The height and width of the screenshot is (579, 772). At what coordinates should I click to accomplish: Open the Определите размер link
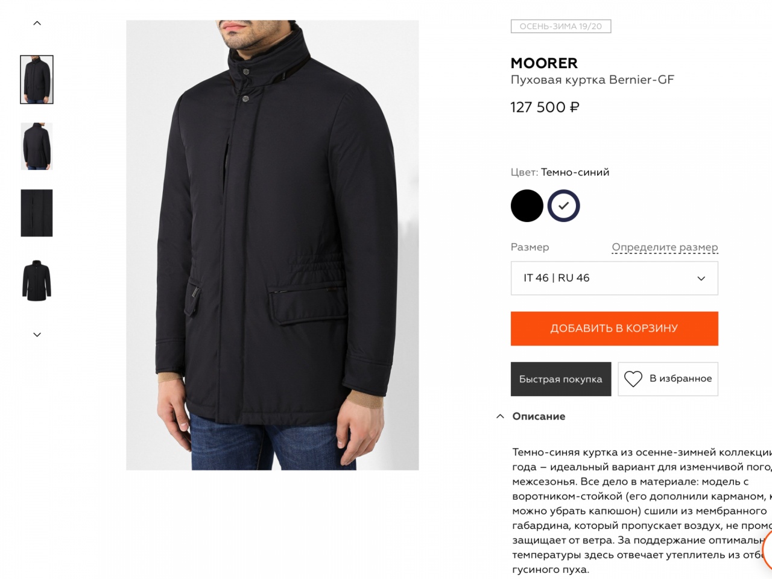665,247
